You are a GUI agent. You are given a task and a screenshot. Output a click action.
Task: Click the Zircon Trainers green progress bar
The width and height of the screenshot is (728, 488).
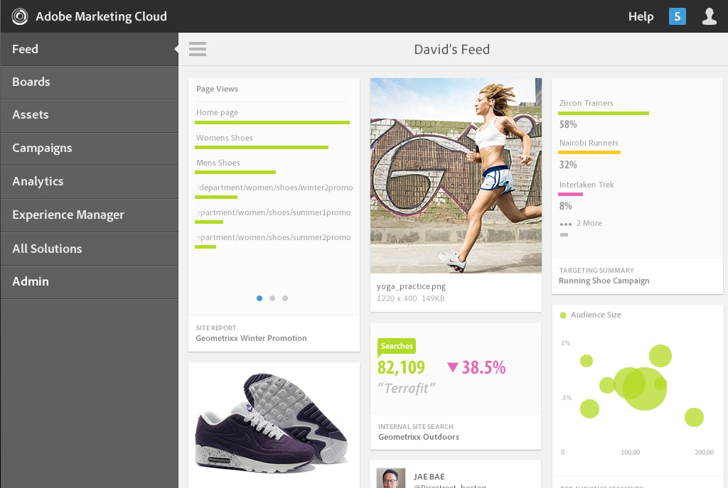(604, 113)
